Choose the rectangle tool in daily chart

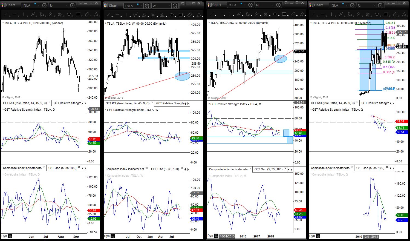(79, 14)
